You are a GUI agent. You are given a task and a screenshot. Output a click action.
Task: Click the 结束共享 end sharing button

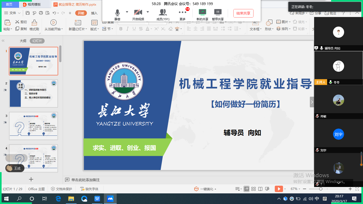point(243,13)
